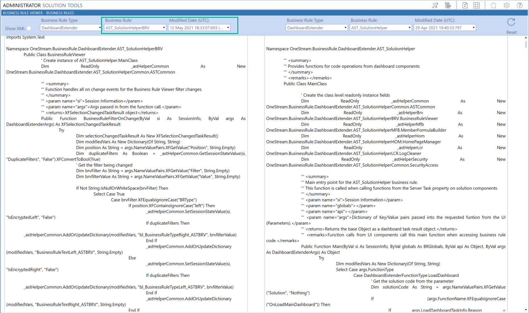This screenshot has width=529, height=313.
Task: Open Business Rule dropdown showing AST_SolutionHelperBRV
Action: pyautogui.click(x=135, y=28)
